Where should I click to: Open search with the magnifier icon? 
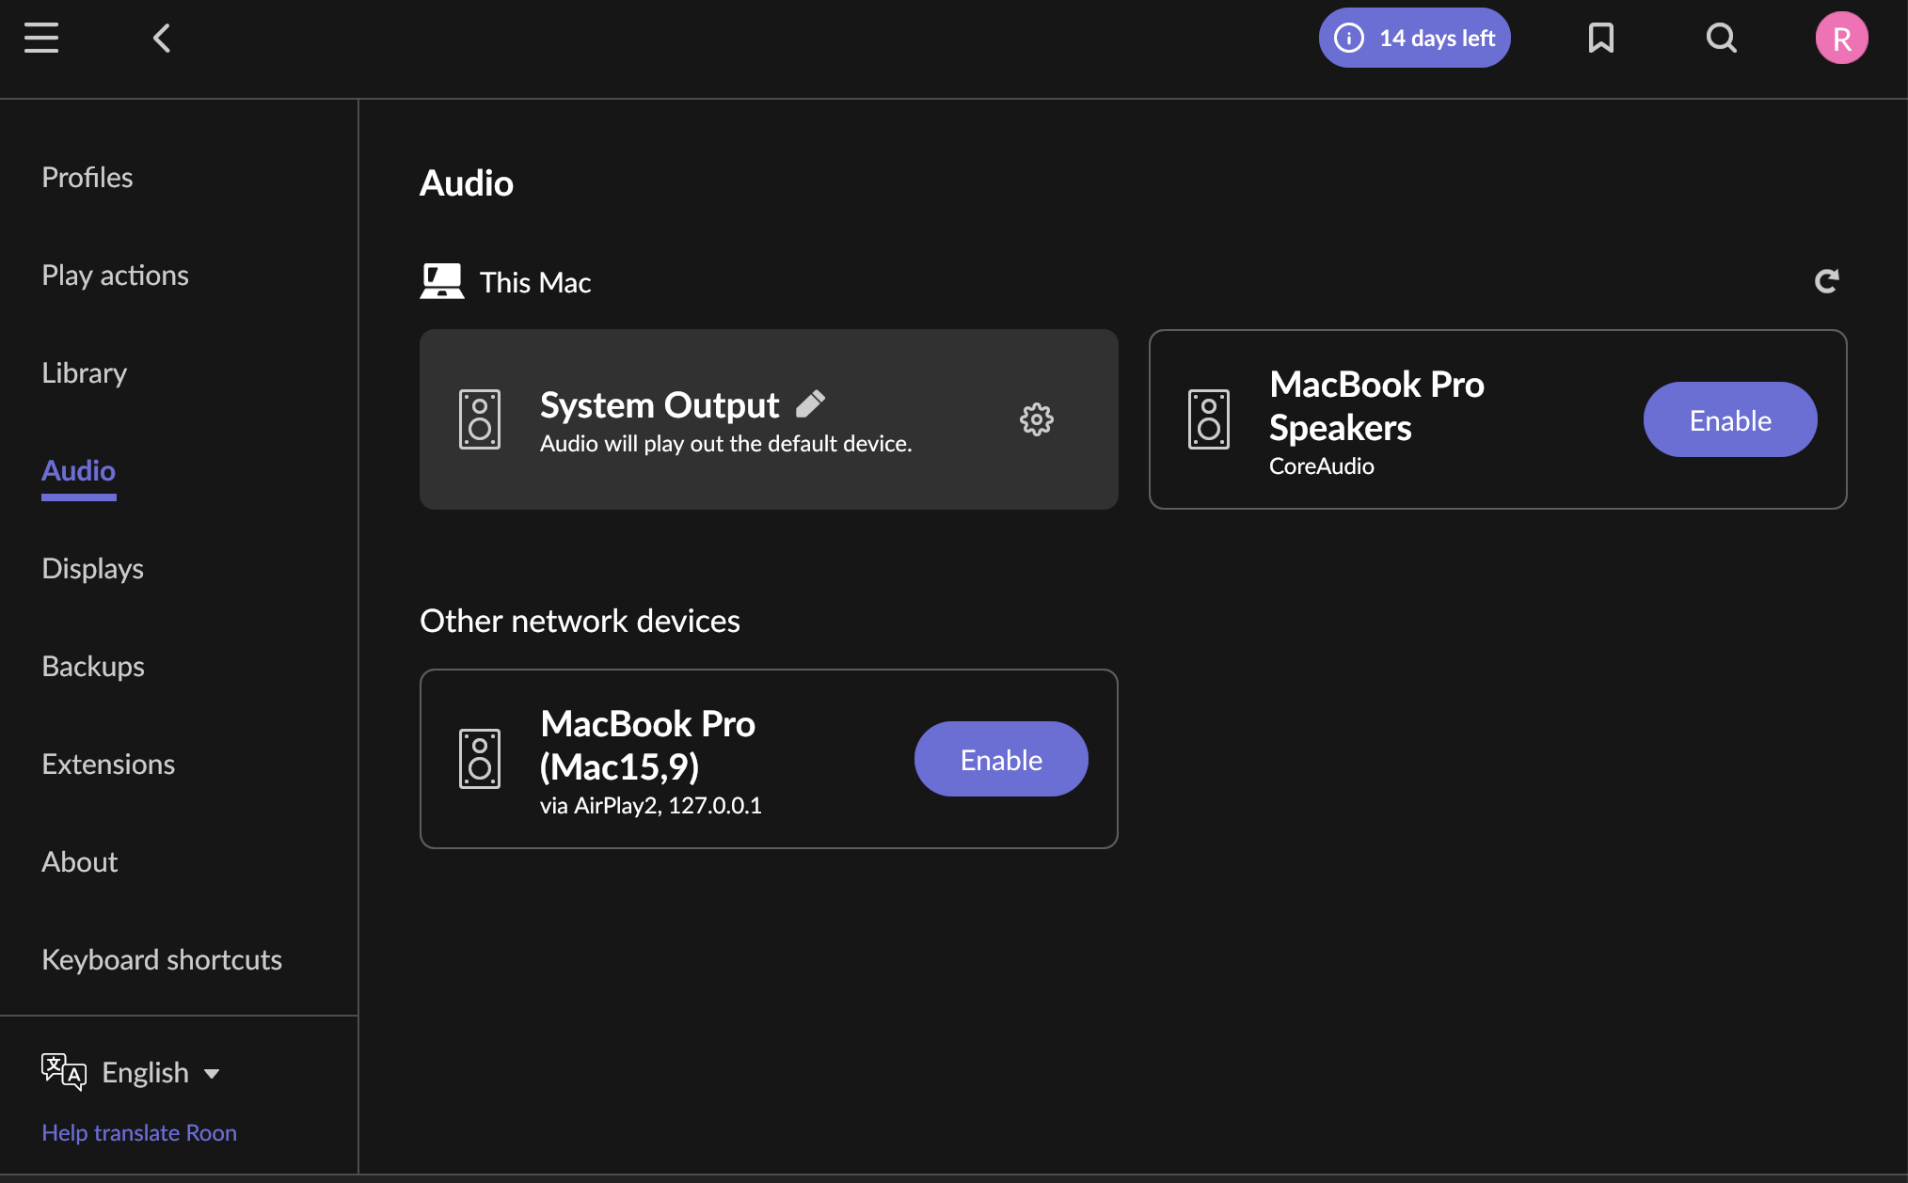coord(1721,38)
